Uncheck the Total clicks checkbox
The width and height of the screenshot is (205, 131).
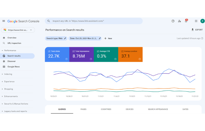coord(49,51)
